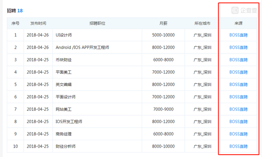Open BOSS直聘 link for 商务经理 row
This screenshot has height=157, width=262.
click(238, 134)
